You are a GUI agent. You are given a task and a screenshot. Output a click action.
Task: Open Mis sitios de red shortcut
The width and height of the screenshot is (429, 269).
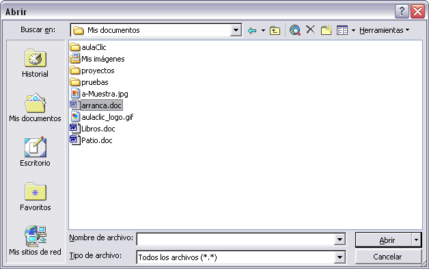click(35, 240)
